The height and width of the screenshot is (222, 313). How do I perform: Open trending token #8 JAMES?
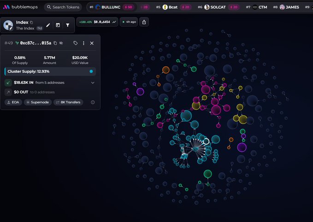point(286,7)
